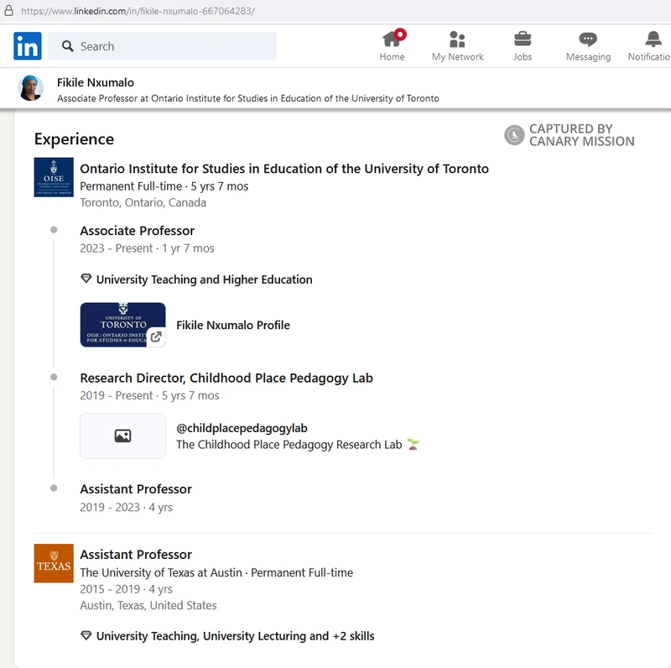Focus the LinkedIn Search field
Screen dimensions: 671x668
coord(162,46)
